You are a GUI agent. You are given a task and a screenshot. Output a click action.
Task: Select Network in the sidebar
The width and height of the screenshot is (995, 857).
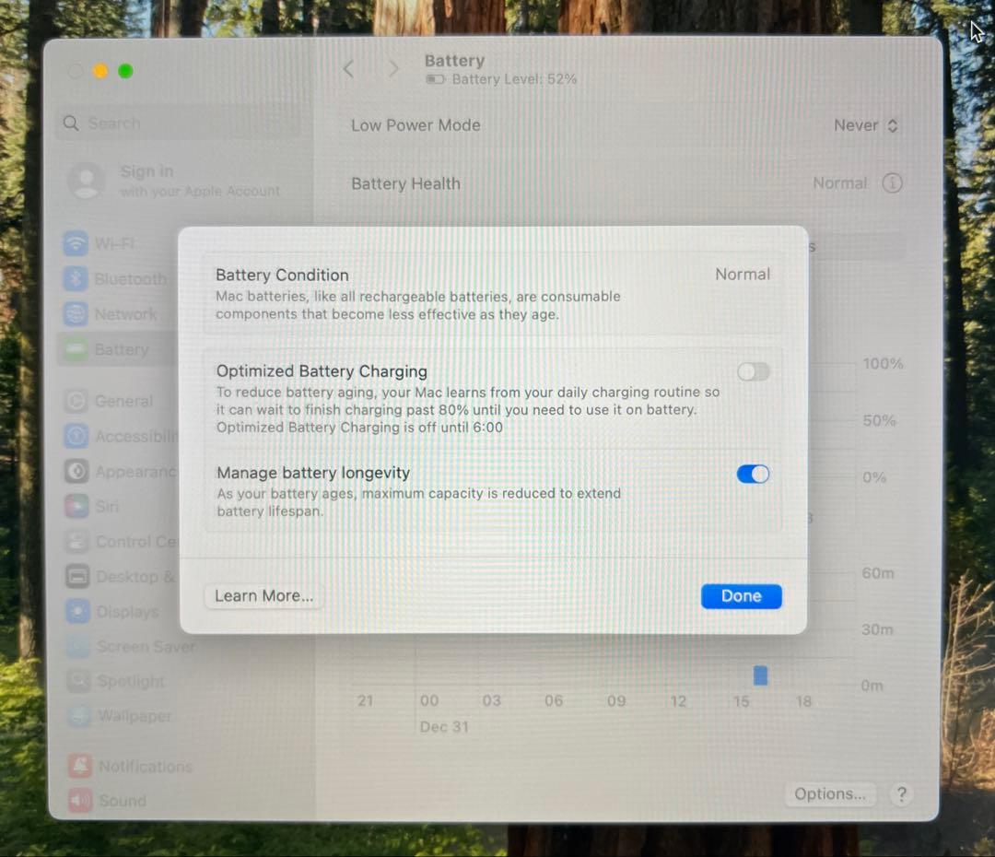123,313
